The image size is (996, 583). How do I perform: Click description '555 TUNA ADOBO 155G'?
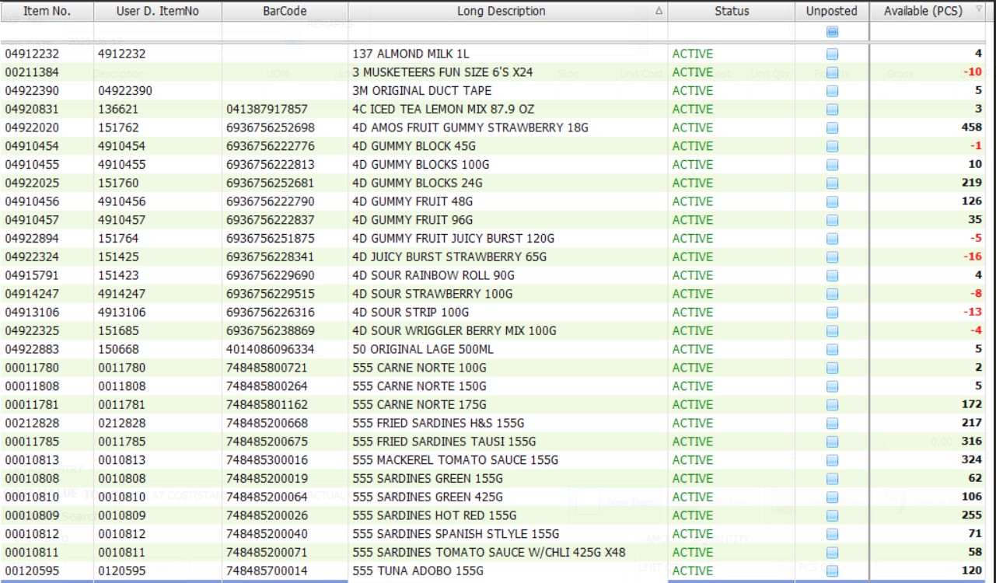coord(418,571)
